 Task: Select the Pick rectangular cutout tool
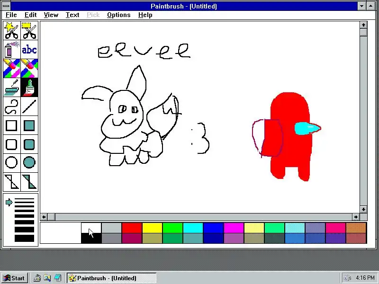29,31
